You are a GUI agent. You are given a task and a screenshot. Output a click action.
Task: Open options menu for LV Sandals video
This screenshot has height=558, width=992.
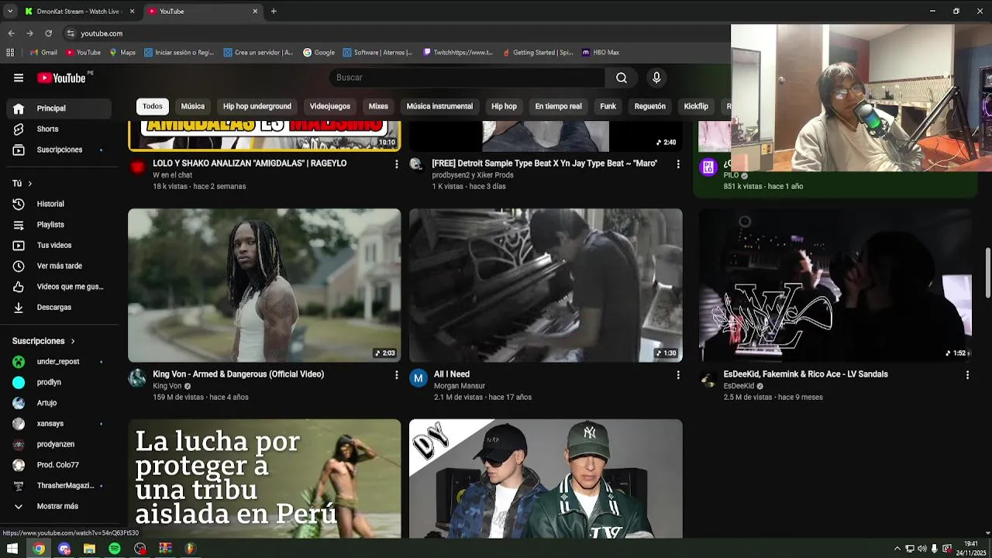point(967,375)
